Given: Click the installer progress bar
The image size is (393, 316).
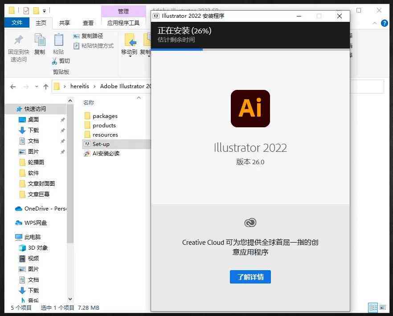Looking at the screenshot, I should coord(250,49).
